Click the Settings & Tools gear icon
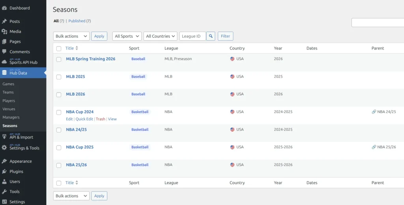The image size is (404, 205). click(4, 147)
